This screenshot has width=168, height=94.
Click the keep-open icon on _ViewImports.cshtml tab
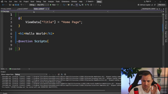pyautogui.click(x=157, y=9)
